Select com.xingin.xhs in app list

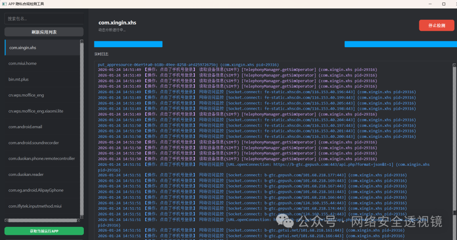pyautogui.click(x=42, y=48)
